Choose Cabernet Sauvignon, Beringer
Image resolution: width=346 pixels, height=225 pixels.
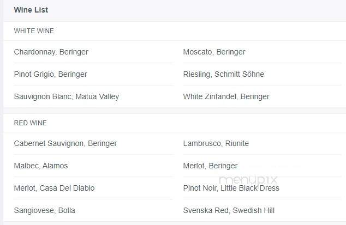[x=65, y=143]
